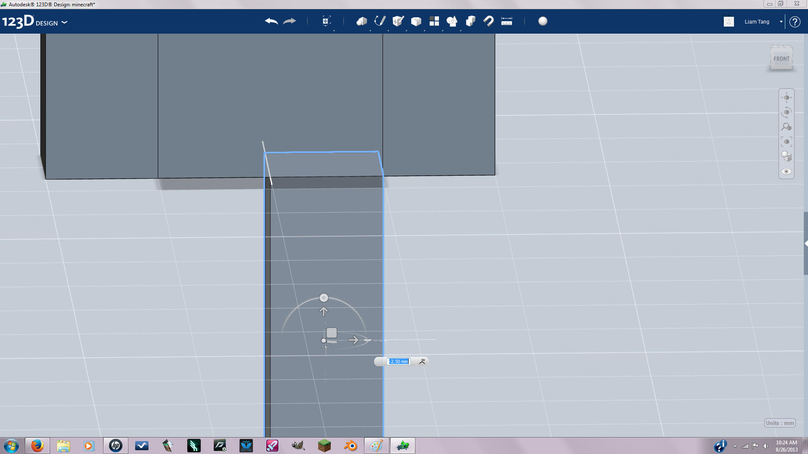
Task: Click the FRONT face of view cube
Action: pos(781,58)
